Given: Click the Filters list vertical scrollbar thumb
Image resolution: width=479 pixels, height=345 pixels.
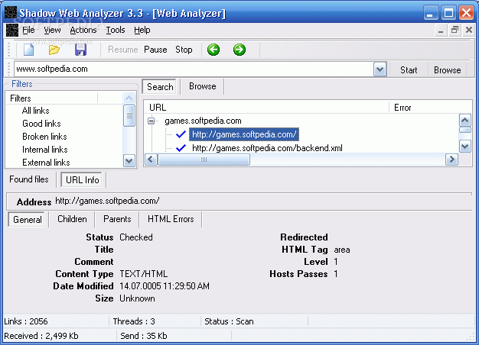Looking at the screenshot, I should pyautogui.click(x=129, y=115).
